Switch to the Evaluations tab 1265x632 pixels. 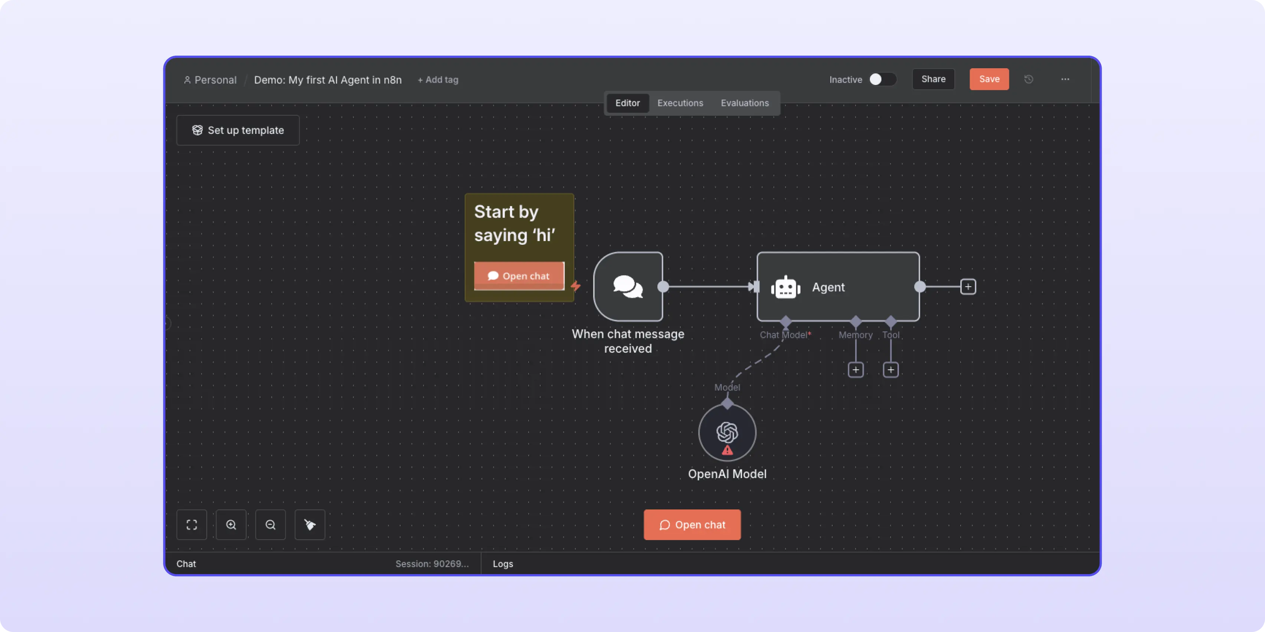tap(745, 103)
